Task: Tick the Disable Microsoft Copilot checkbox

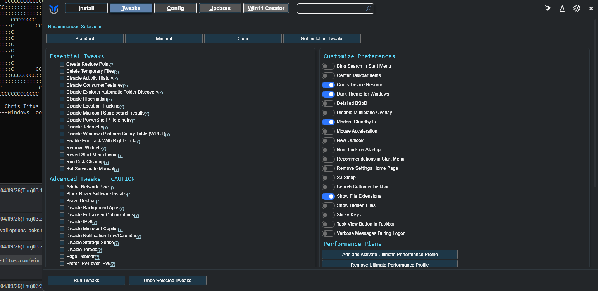Action: point(62,229)
